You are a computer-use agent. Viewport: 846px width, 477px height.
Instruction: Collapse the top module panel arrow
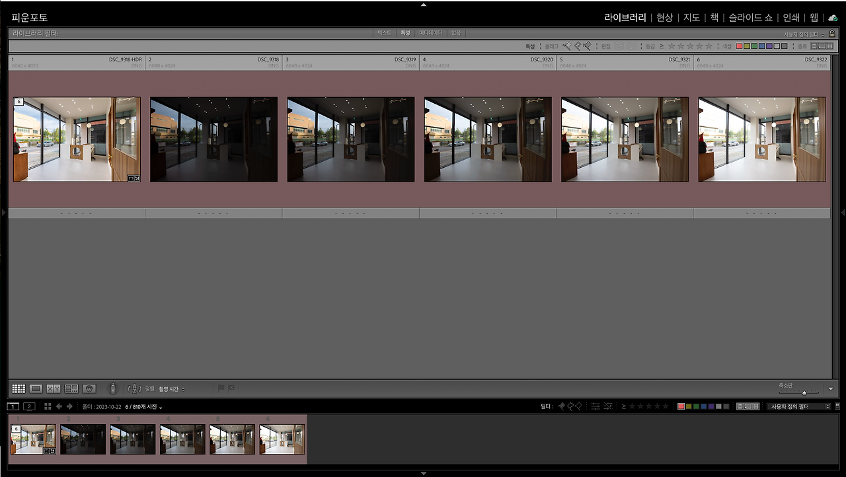click(423, 5)
